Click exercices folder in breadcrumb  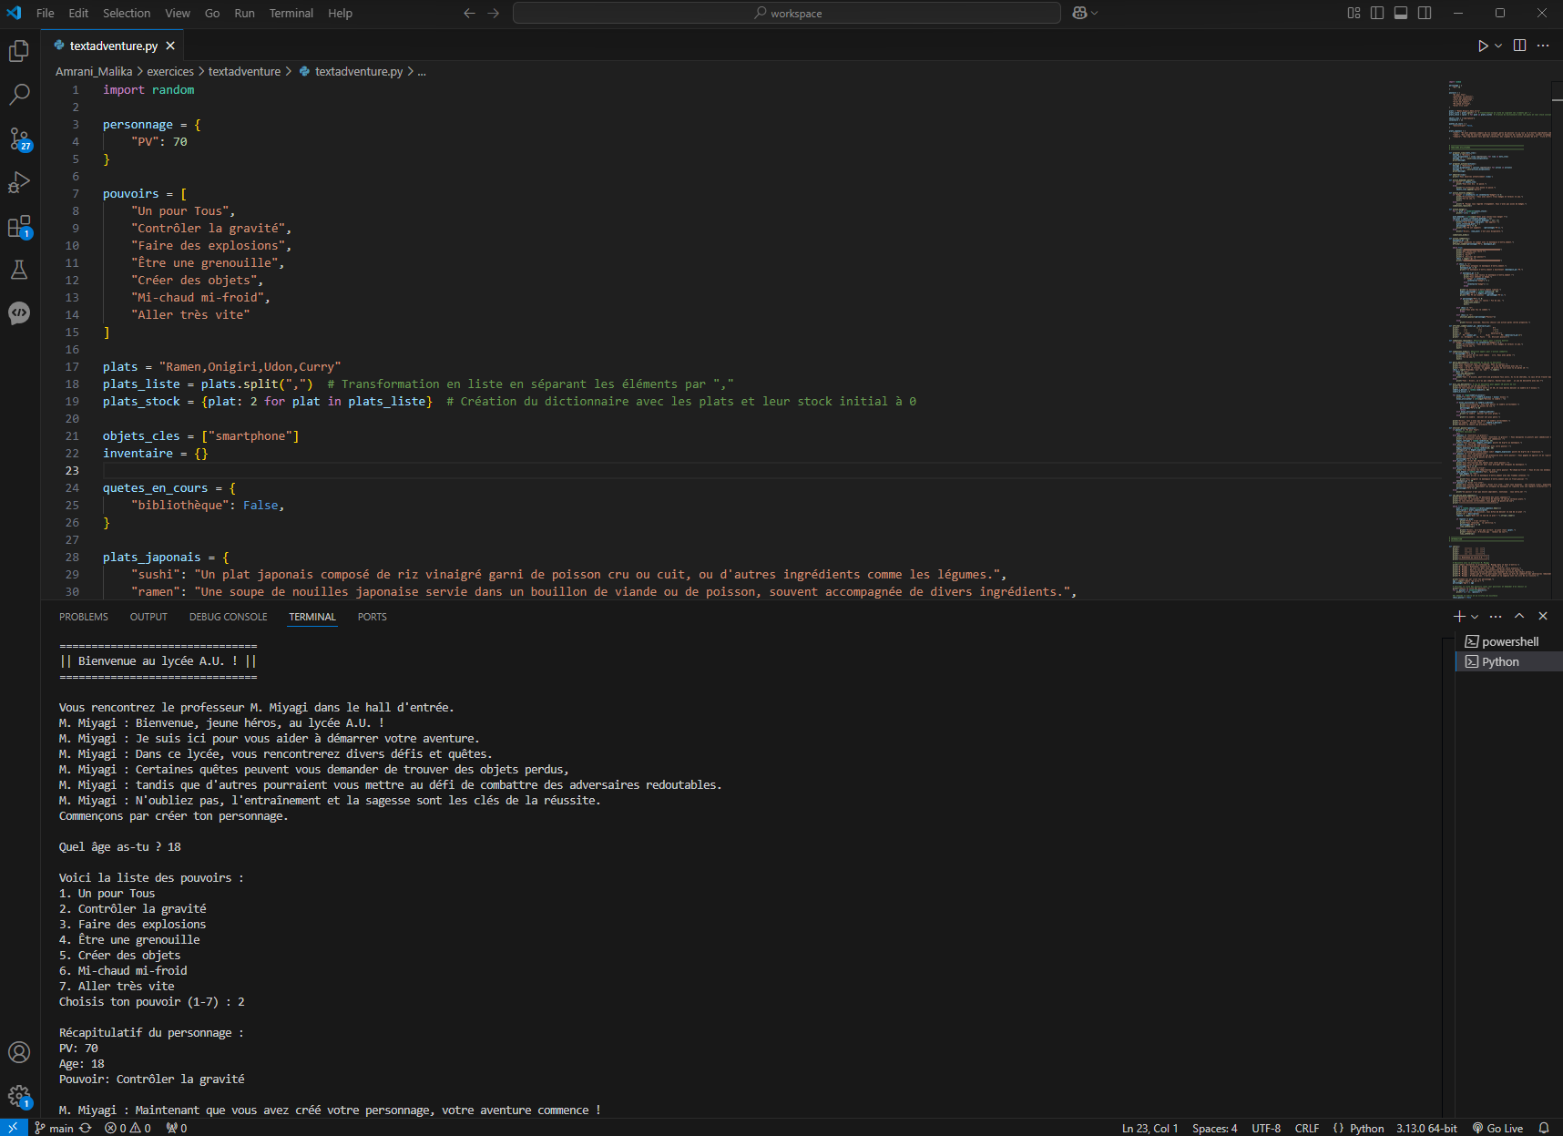click(x=170, y=71)
